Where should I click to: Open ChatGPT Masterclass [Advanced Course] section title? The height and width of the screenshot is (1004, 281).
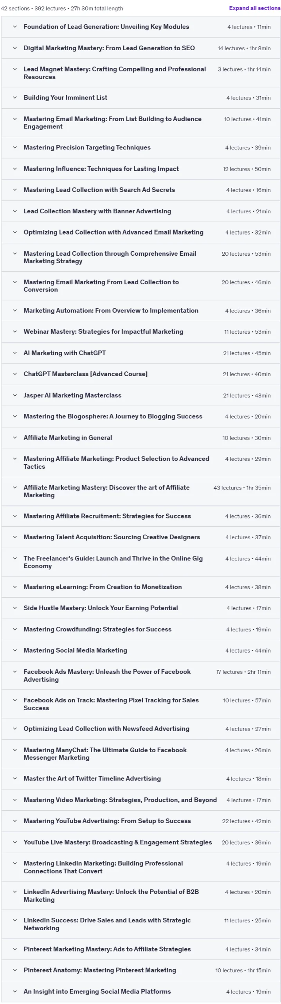(x=85, y=374)
